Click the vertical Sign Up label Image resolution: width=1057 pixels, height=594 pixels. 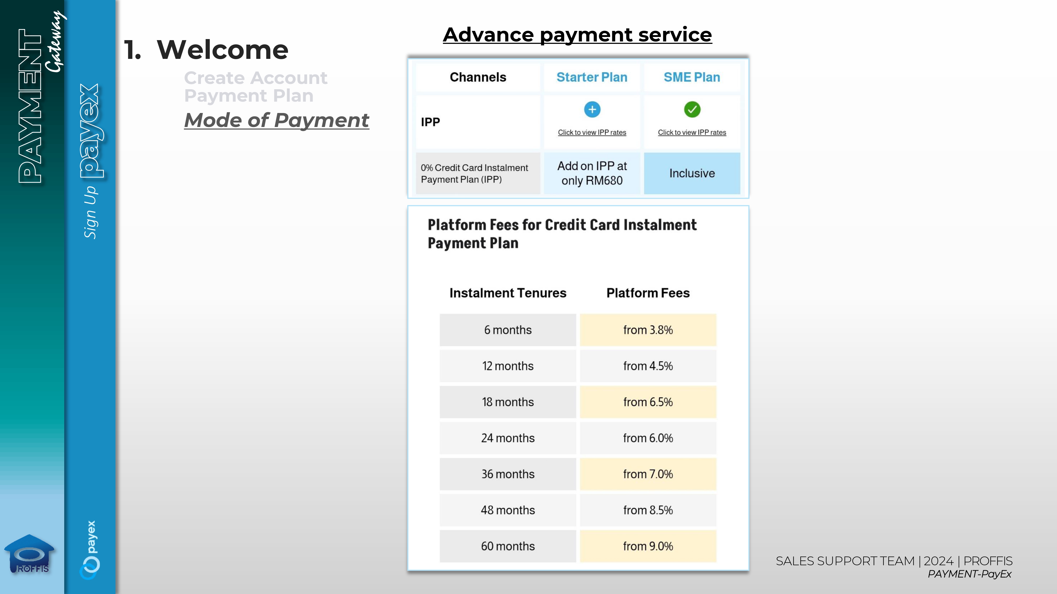pyautogui.click(x=90, y=212)
